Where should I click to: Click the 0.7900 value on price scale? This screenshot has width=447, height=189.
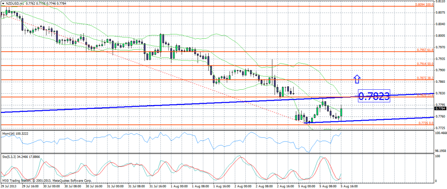coord(440,70)
